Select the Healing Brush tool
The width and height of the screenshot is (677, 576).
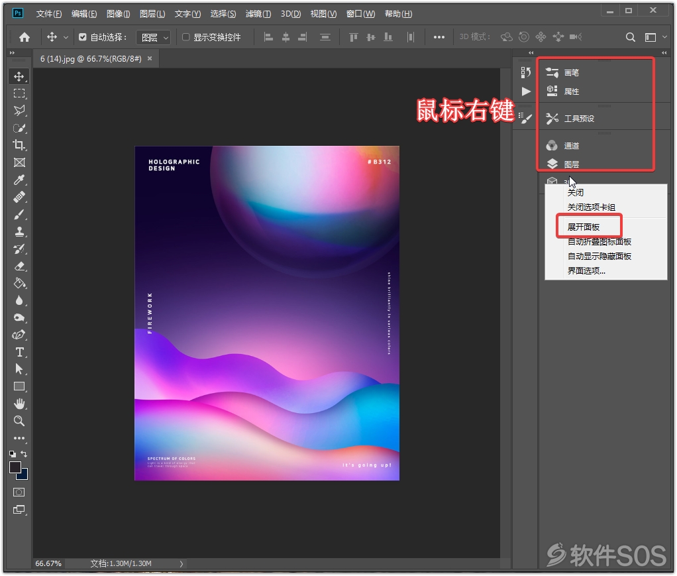click(x=19, y=197)
